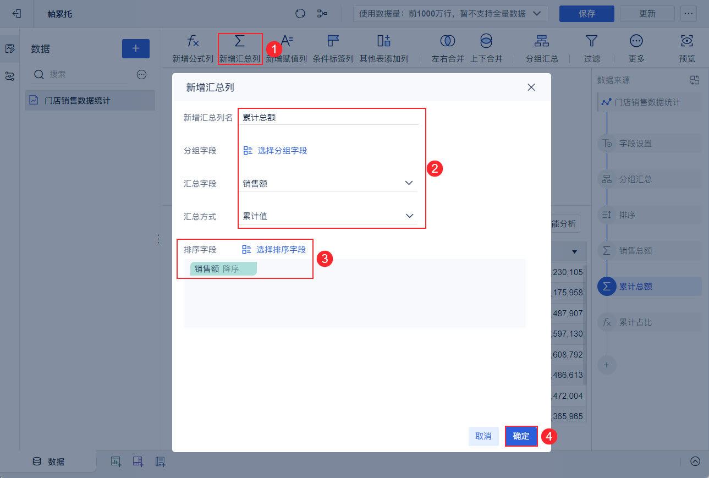Save the analysis with 保存
The width and height of the screenshot is (709, 478).
point(586,14)
